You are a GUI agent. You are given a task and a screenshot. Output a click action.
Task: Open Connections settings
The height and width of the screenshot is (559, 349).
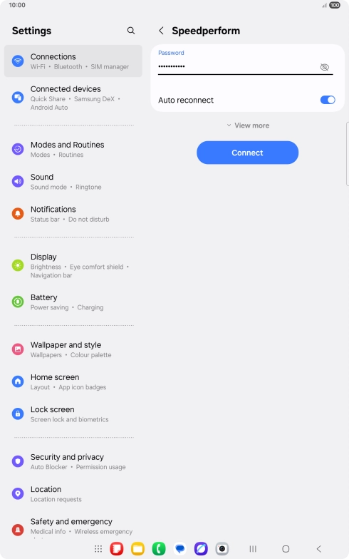pos(73,61)
